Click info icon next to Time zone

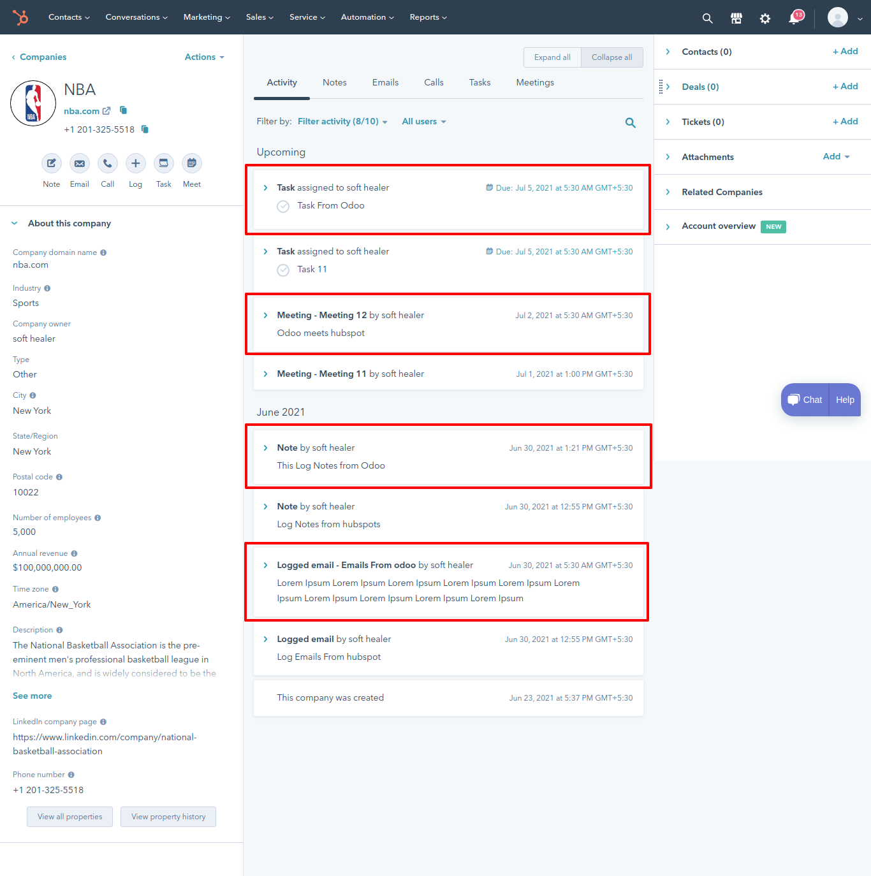pyautogui.click(x=55, y=589)
